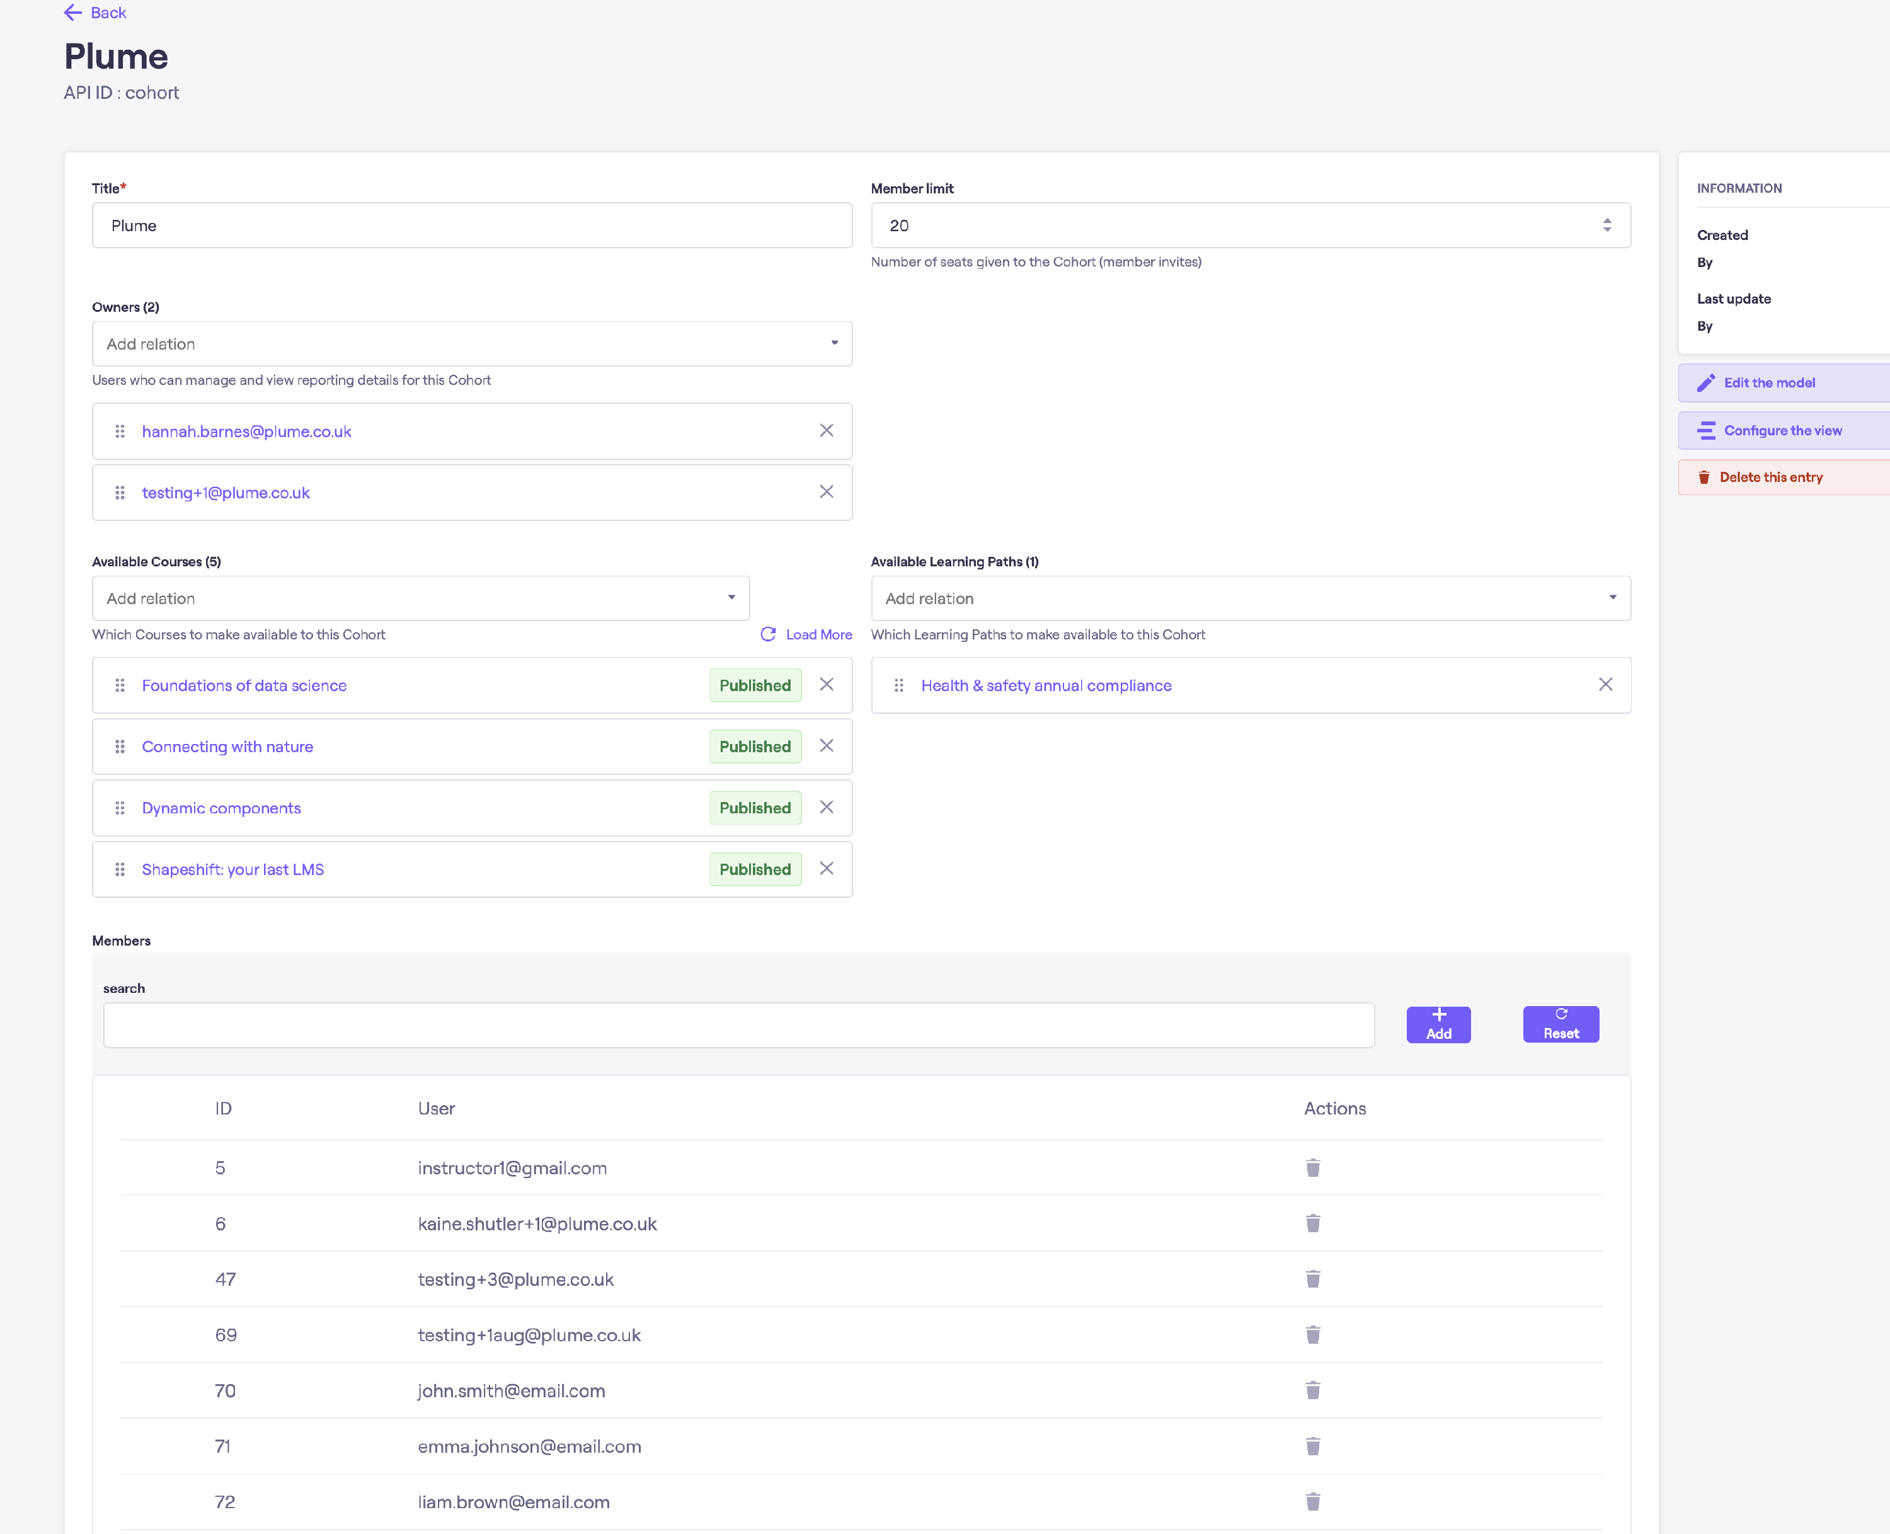This screenshot has width=1890, height=1534.
Task: Click drag handle next to testing+1@plume.co.uk
Action: coord(120,492)
